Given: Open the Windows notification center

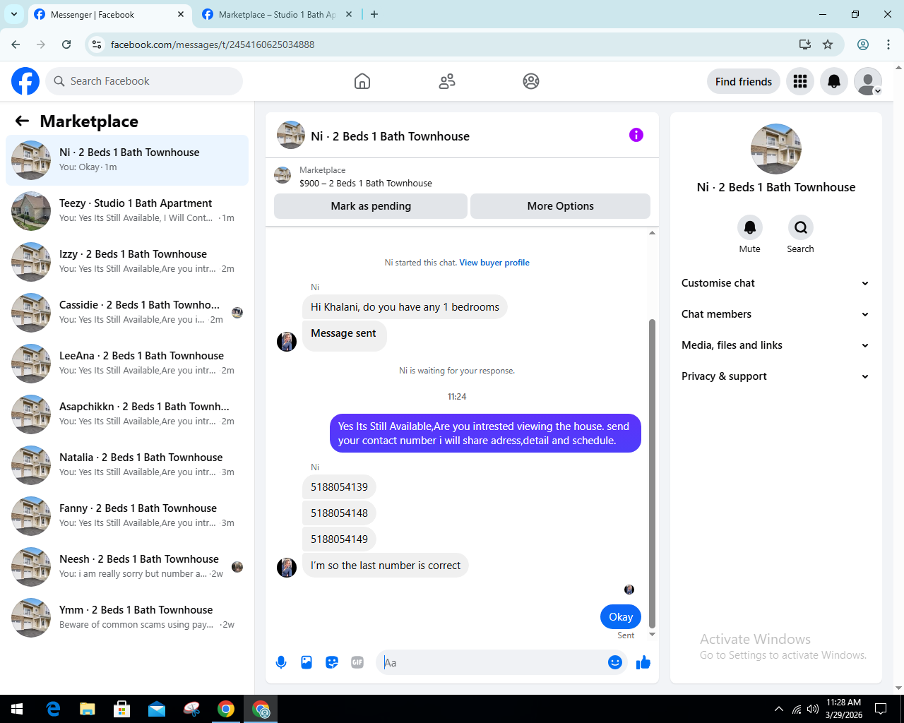Looking at the screenshot, I should pos(881,709).
